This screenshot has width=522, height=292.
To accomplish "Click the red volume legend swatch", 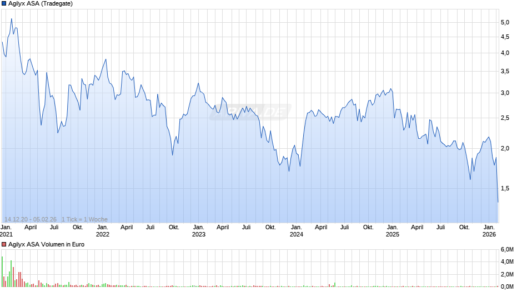I will click(4, 244).
